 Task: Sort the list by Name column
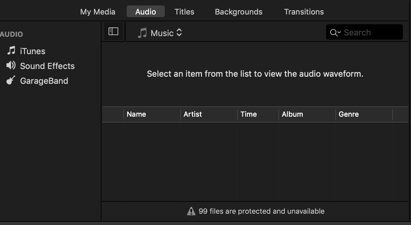(136, 114)
